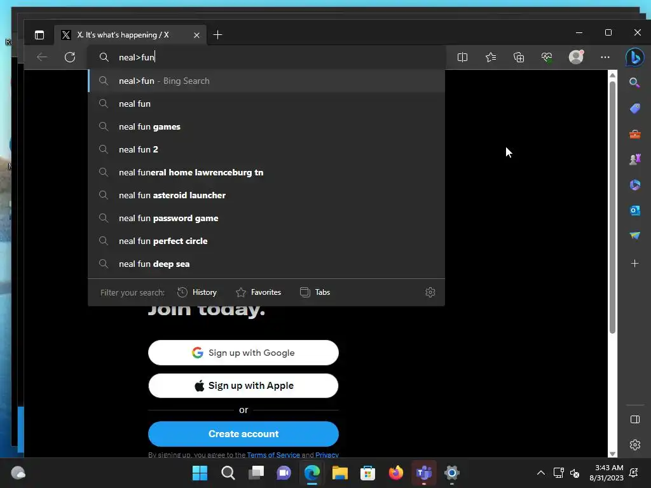The image size is (651, 488).
Task: Show hidden tray icons chevron
Action: point(540,473)
